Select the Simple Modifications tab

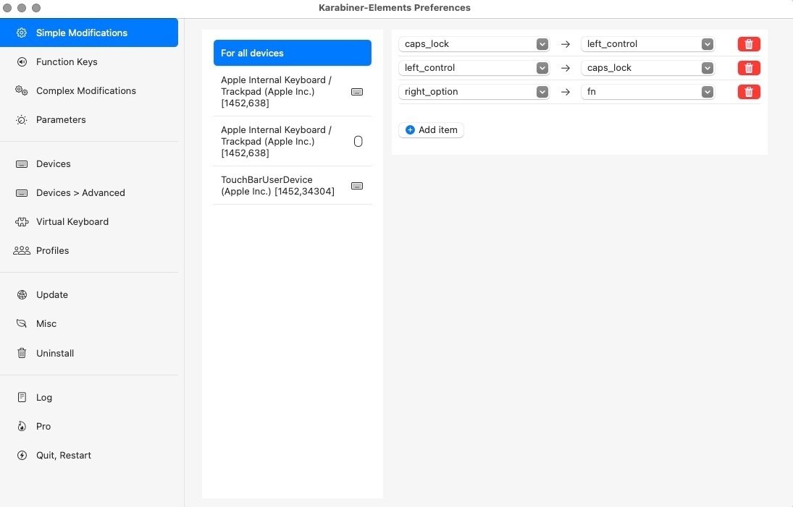coord(89,33)
